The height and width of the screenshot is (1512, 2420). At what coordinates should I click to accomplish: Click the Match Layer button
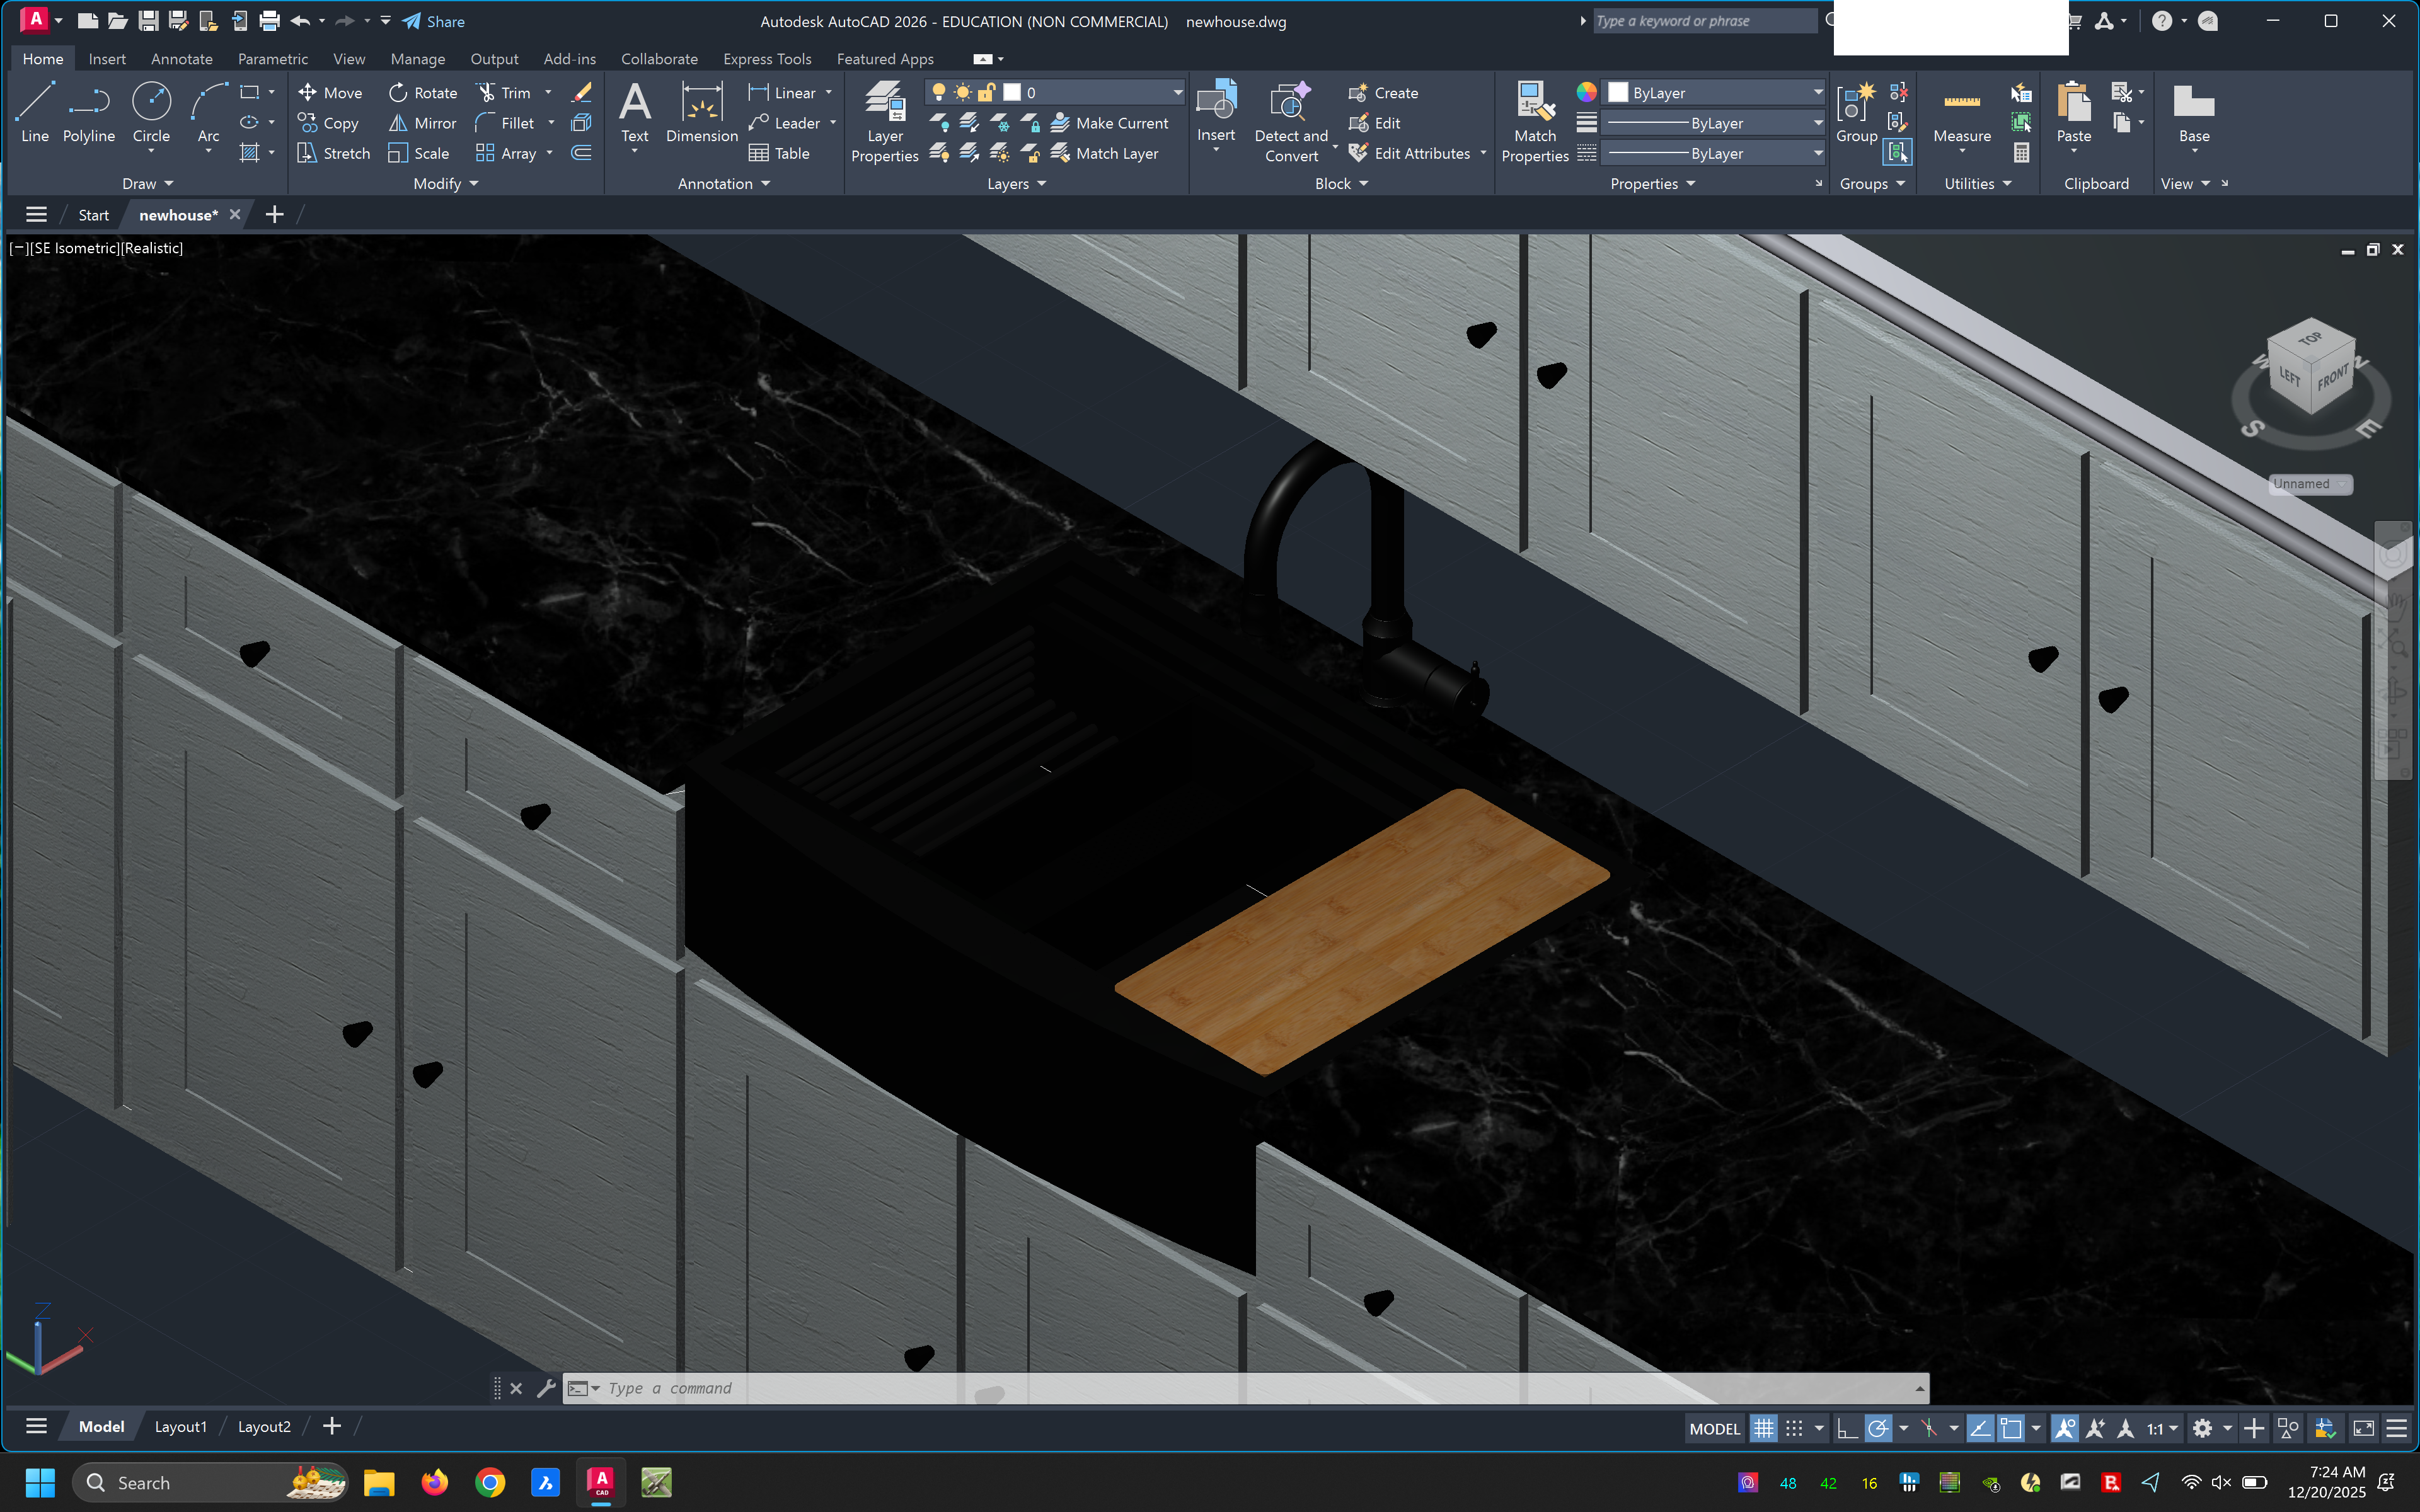coord(1104,153)
